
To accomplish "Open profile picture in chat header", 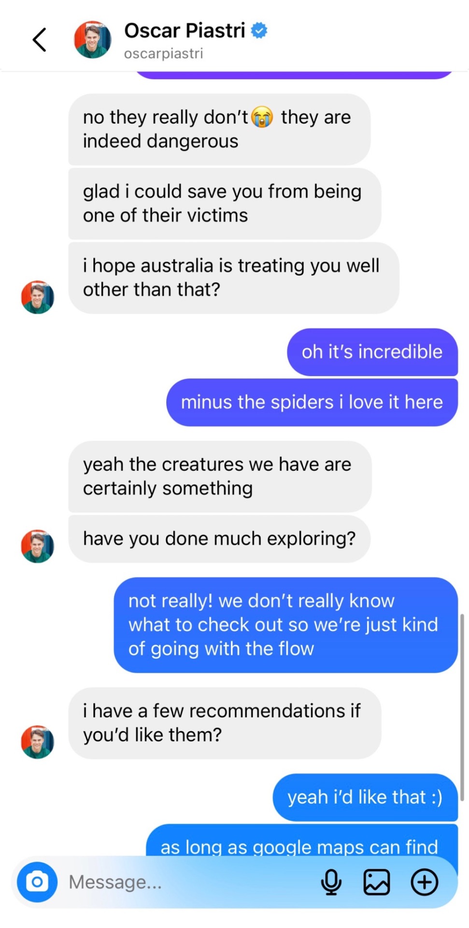I will 92,40.
